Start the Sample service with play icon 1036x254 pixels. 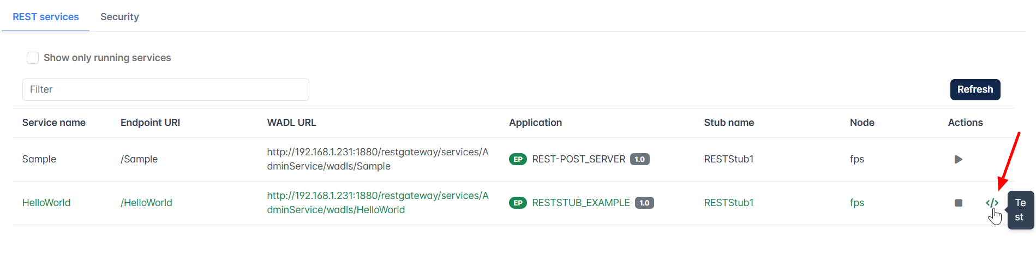(958, 159)
